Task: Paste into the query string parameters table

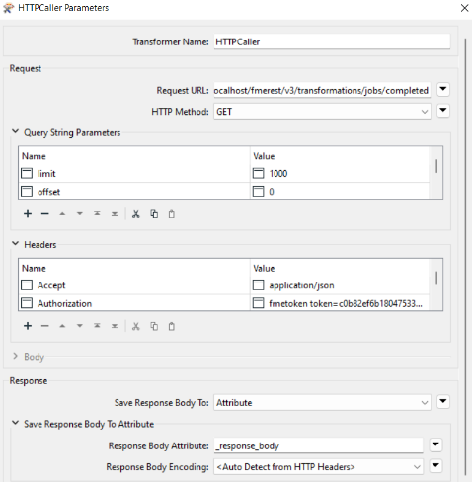Action: 171,214
